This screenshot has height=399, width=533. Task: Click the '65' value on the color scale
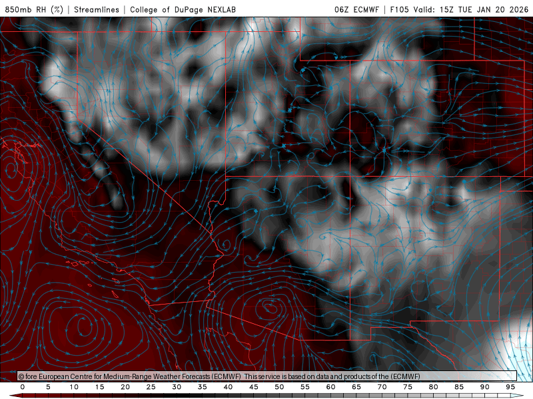(356, 387)
